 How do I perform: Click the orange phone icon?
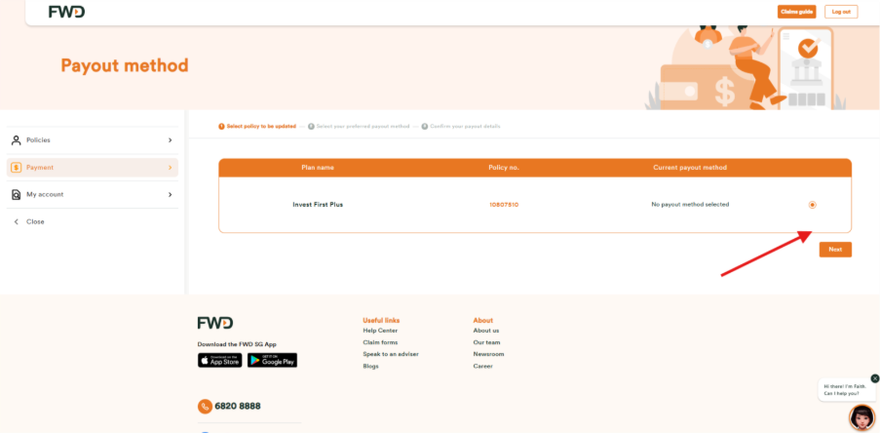coord(205,406)
